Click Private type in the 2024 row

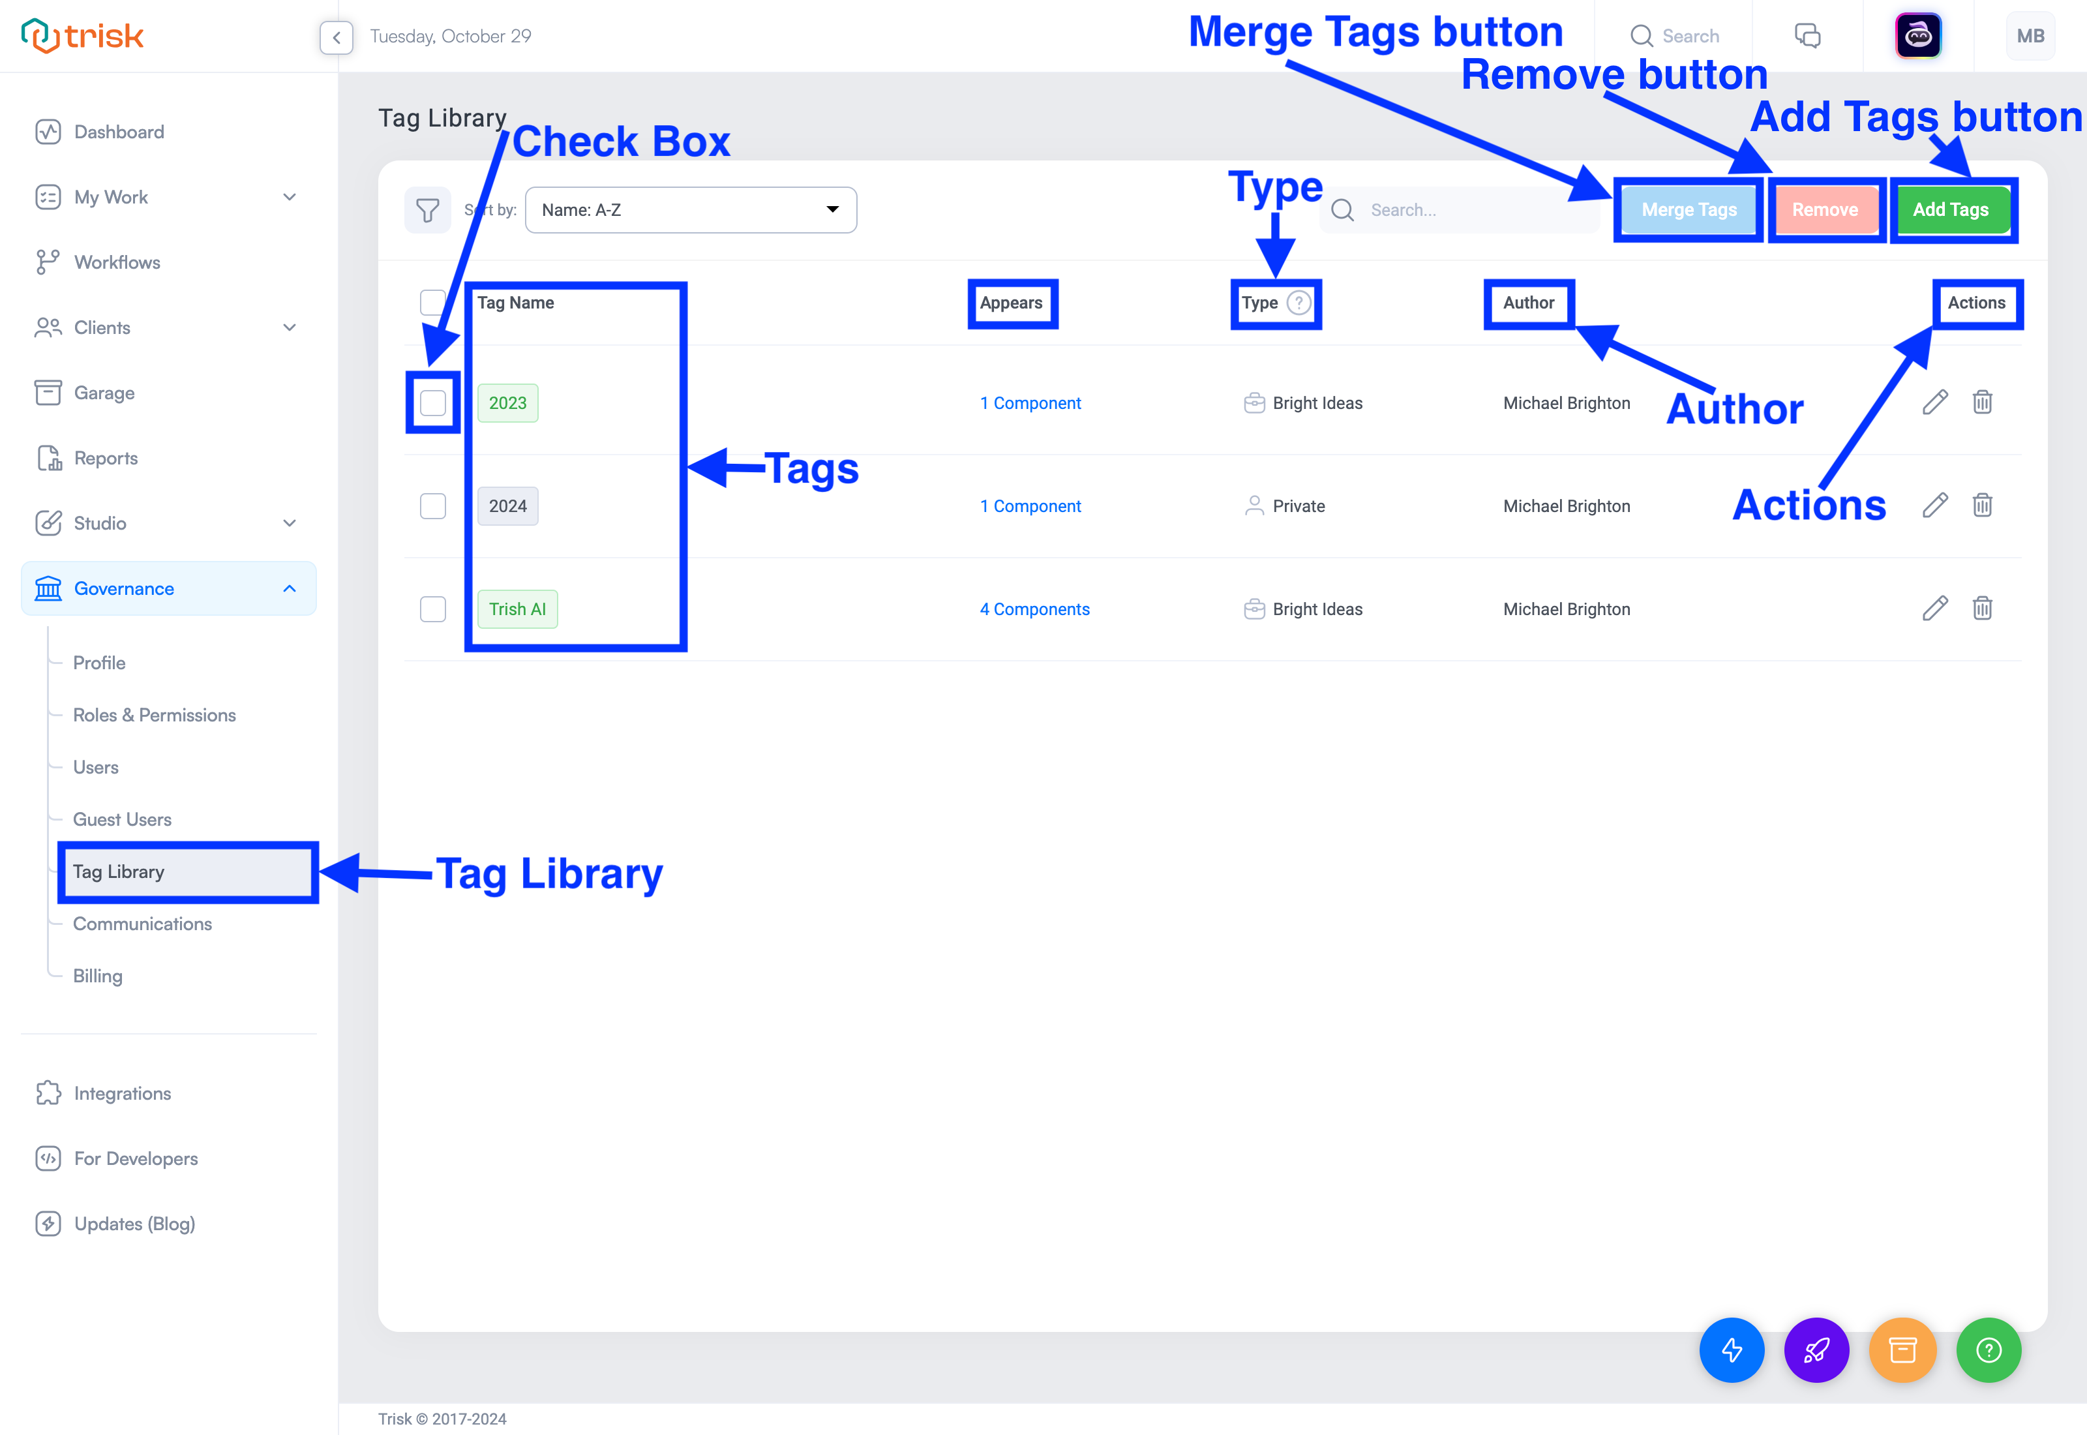point(1284,506)
